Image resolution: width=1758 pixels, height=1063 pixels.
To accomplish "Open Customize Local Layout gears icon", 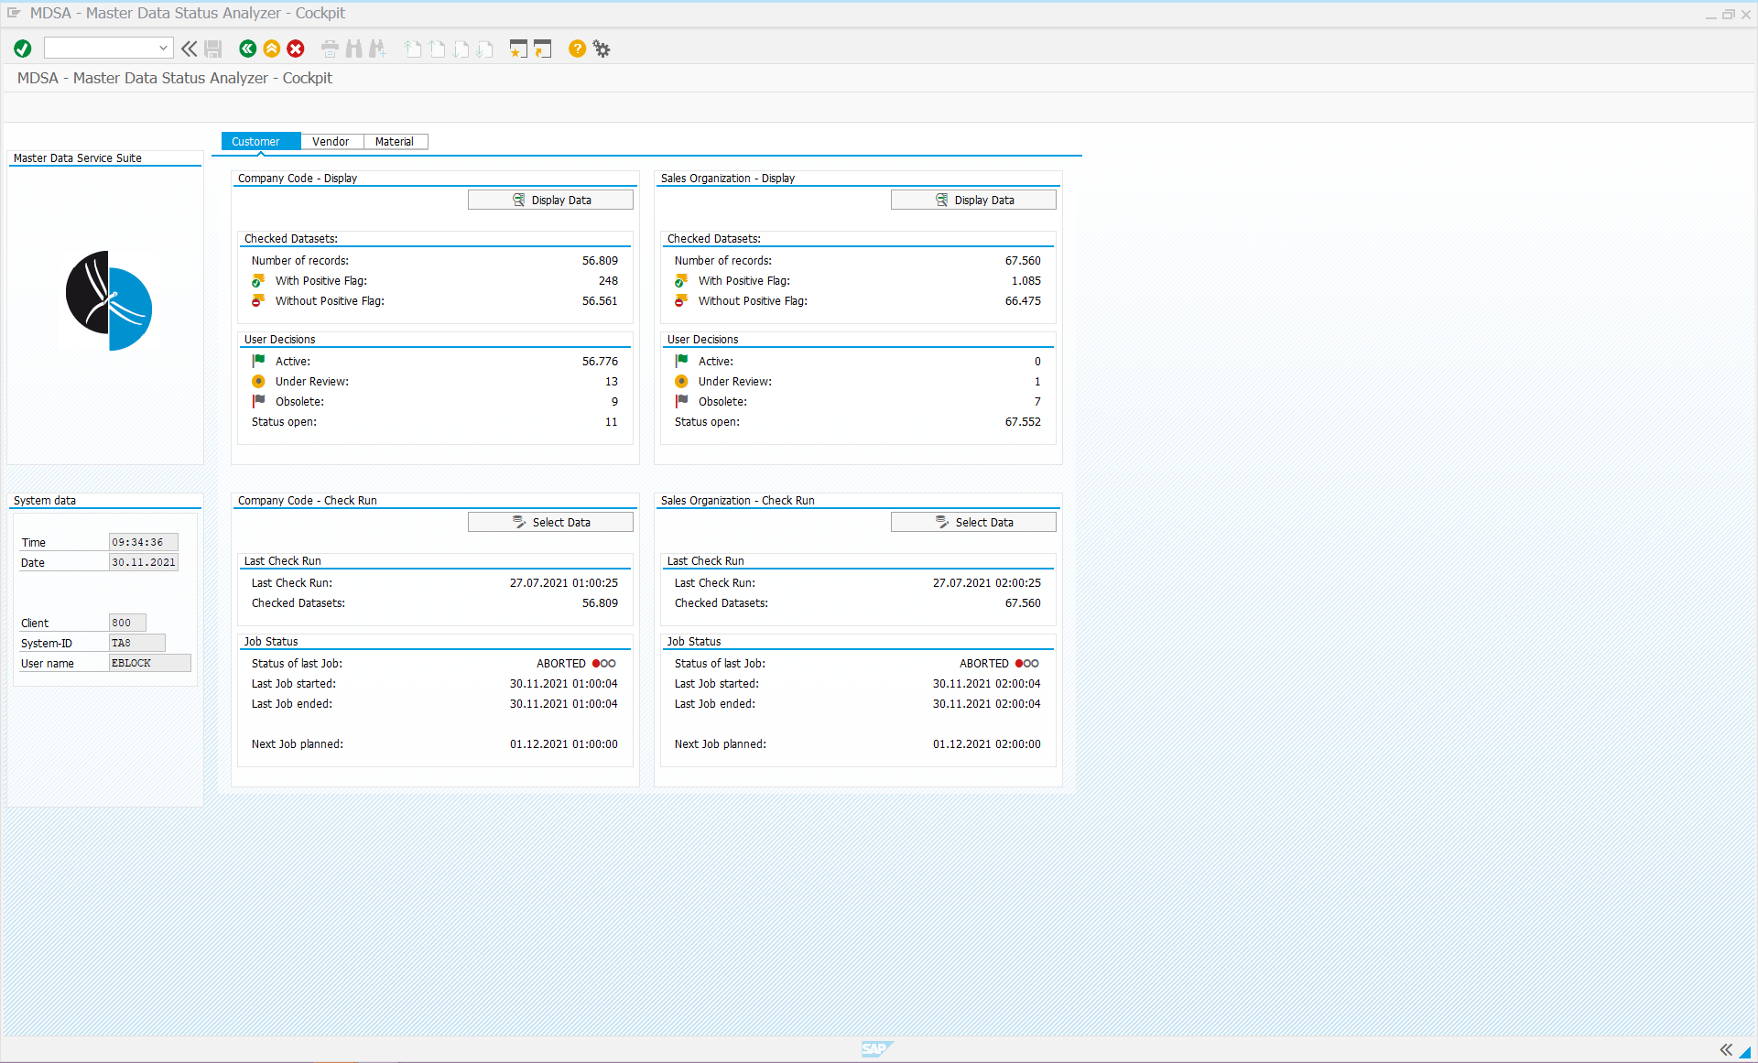I will point(602,49).
